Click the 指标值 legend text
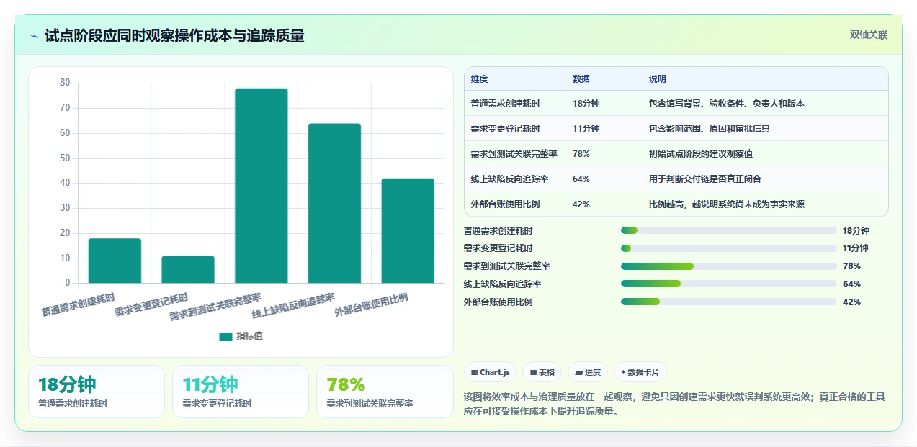 [x=250, y=336]
